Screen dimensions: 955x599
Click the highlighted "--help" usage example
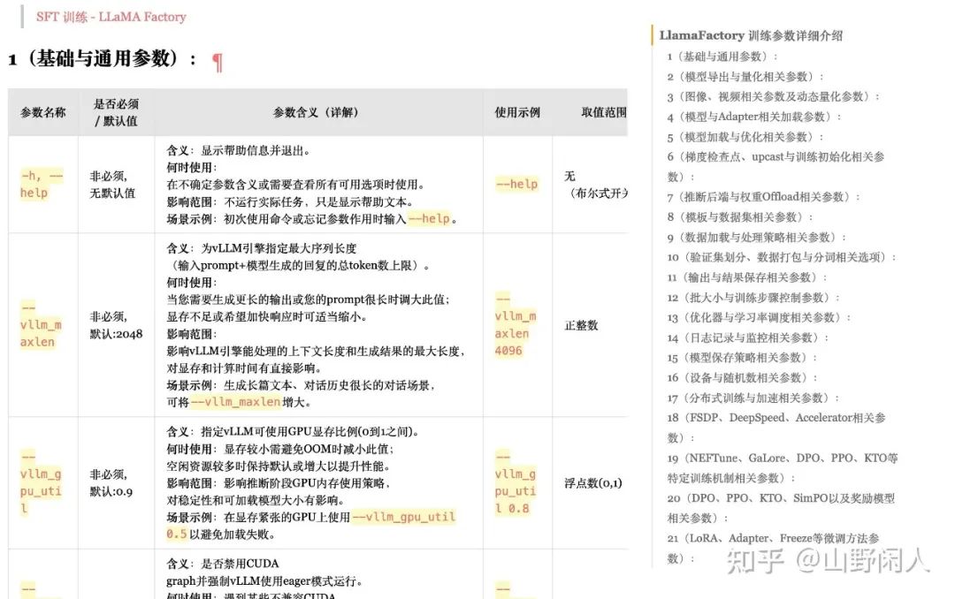click(x=516, y=184)
